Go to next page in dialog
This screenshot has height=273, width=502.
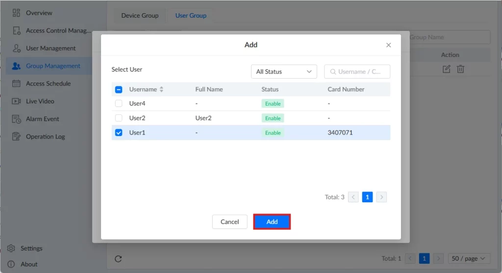[381, 197]
